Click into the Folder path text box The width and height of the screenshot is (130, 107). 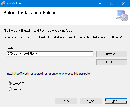[x=50, y=54]
